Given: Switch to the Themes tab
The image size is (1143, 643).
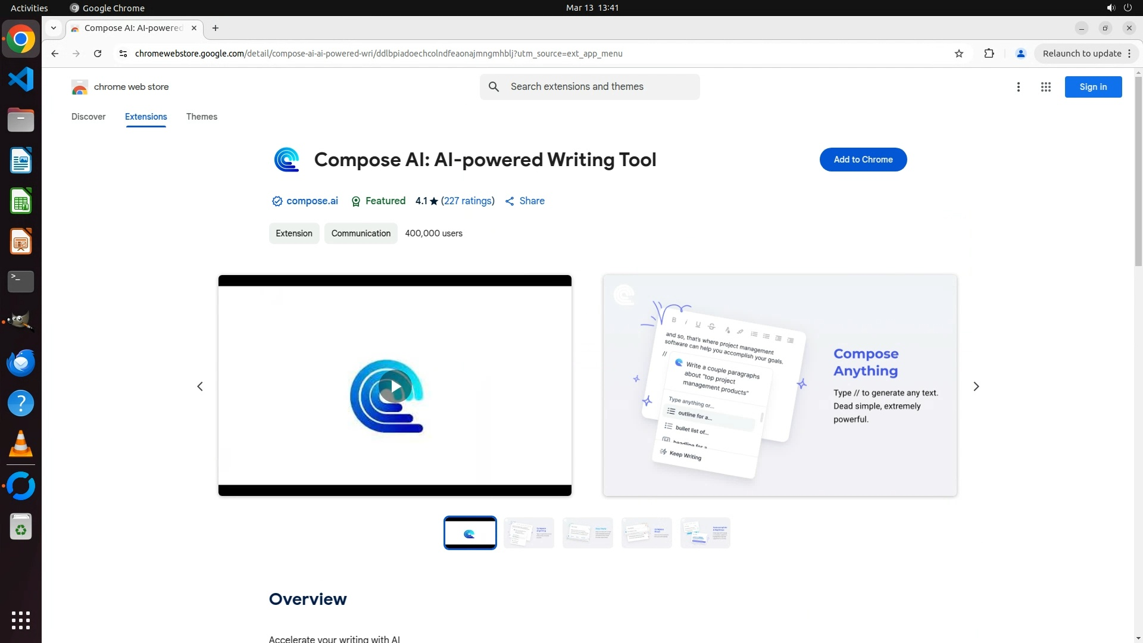Looking at the screenshot, I should click(201, 117).
